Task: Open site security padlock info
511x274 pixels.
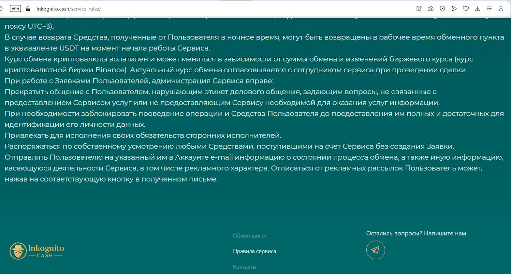Action: click(28, 9)
